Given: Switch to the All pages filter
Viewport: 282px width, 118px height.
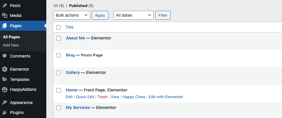Looking at the screenshot, I should [56, 6].
